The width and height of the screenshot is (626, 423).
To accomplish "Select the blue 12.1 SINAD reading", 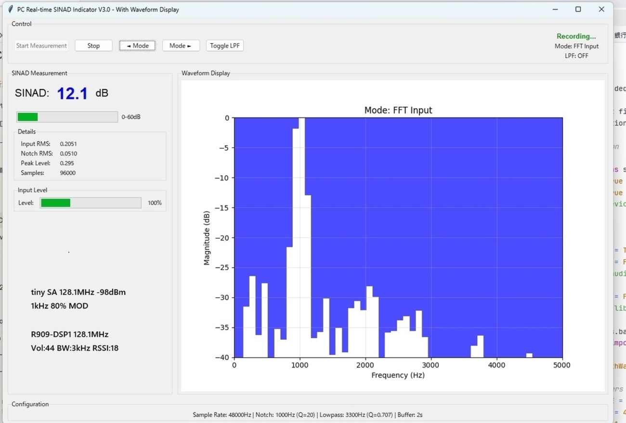I will tap(72, 93).
